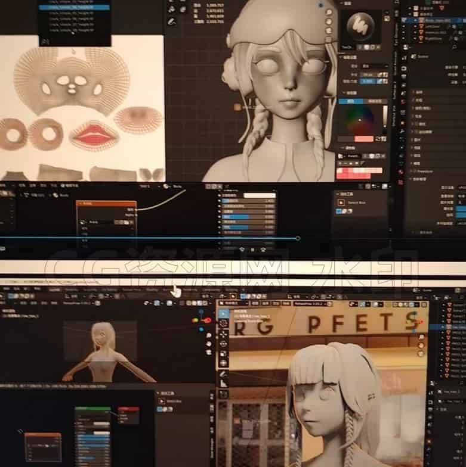The height and width of the screenshot is (467, 466).
Task: Switch to Sculpting workspace tab on lower screen
Action: coord(90,289)
